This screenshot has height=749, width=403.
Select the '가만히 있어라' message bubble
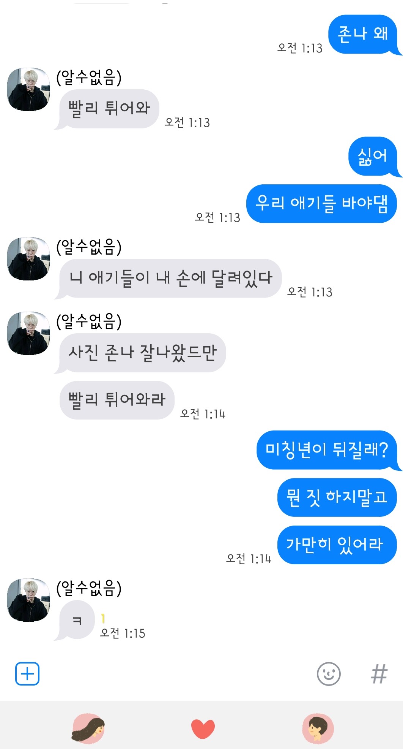337,545
